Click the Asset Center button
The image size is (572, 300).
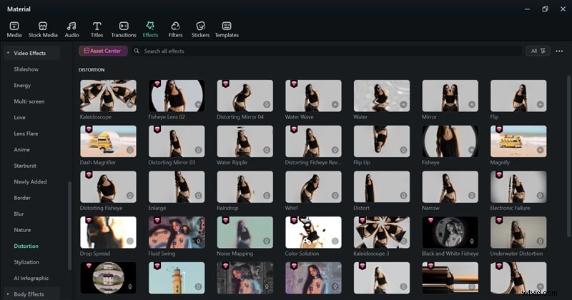tap(104, 51)
